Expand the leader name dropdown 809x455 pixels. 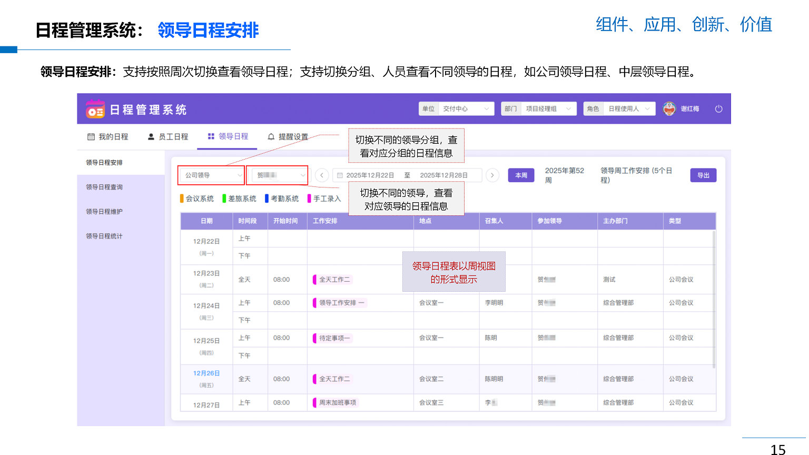tap(280, 175)
